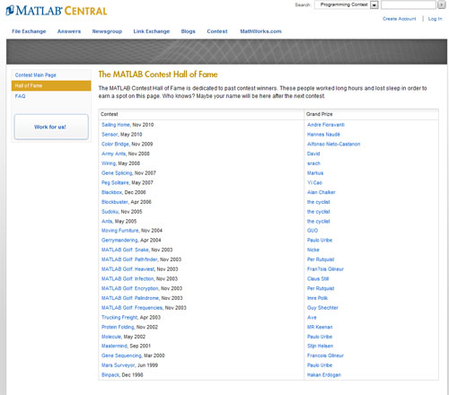Click the cyclist link in Blockbuster row

point(319,202)
